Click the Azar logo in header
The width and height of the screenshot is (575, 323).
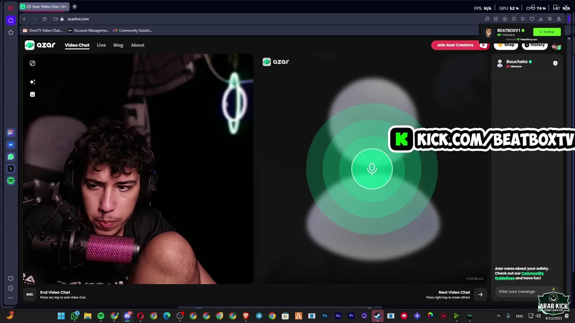point(40,45)
